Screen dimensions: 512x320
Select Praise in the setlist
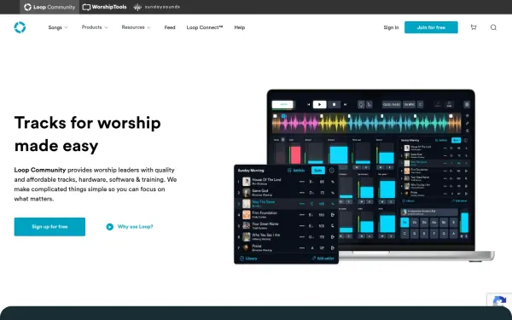[287, 247]
